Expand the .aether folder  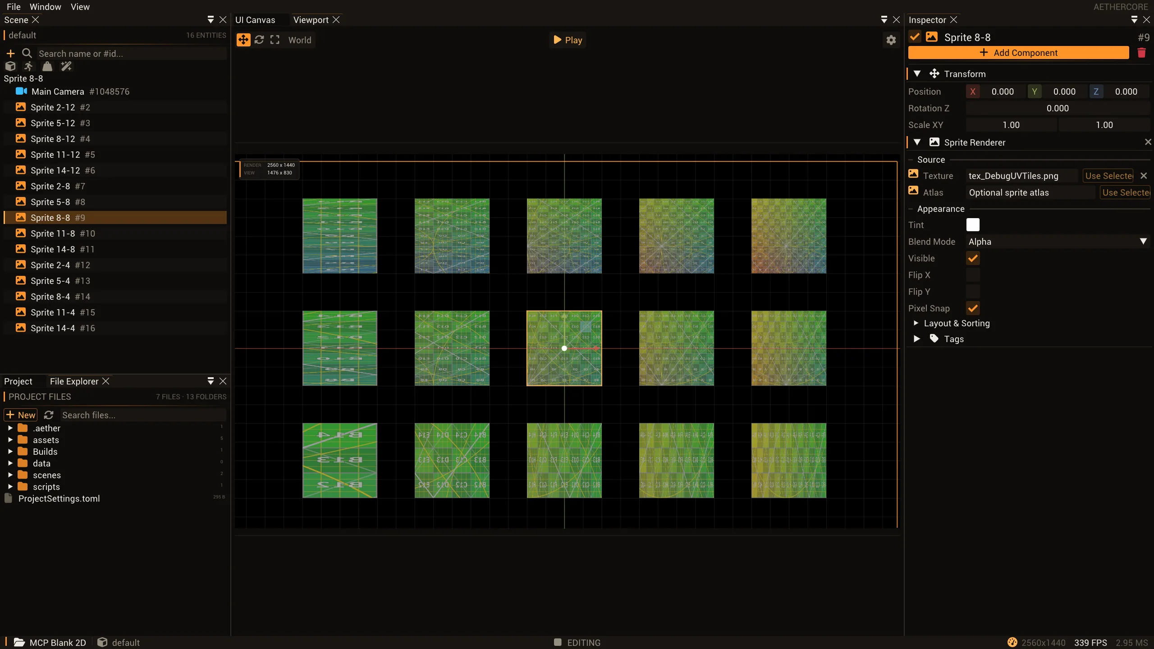click(x=10, y=428)
